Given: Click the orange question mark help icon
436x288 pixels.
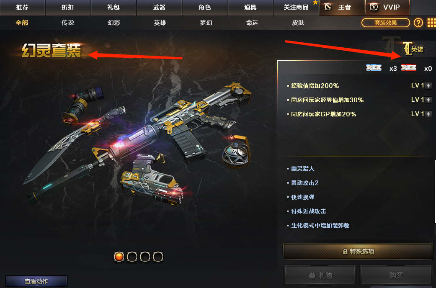Looking at the screenshot, I should [418, 23].
